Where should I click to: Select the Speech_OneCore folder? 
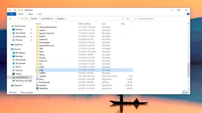[x=46, y=33]
